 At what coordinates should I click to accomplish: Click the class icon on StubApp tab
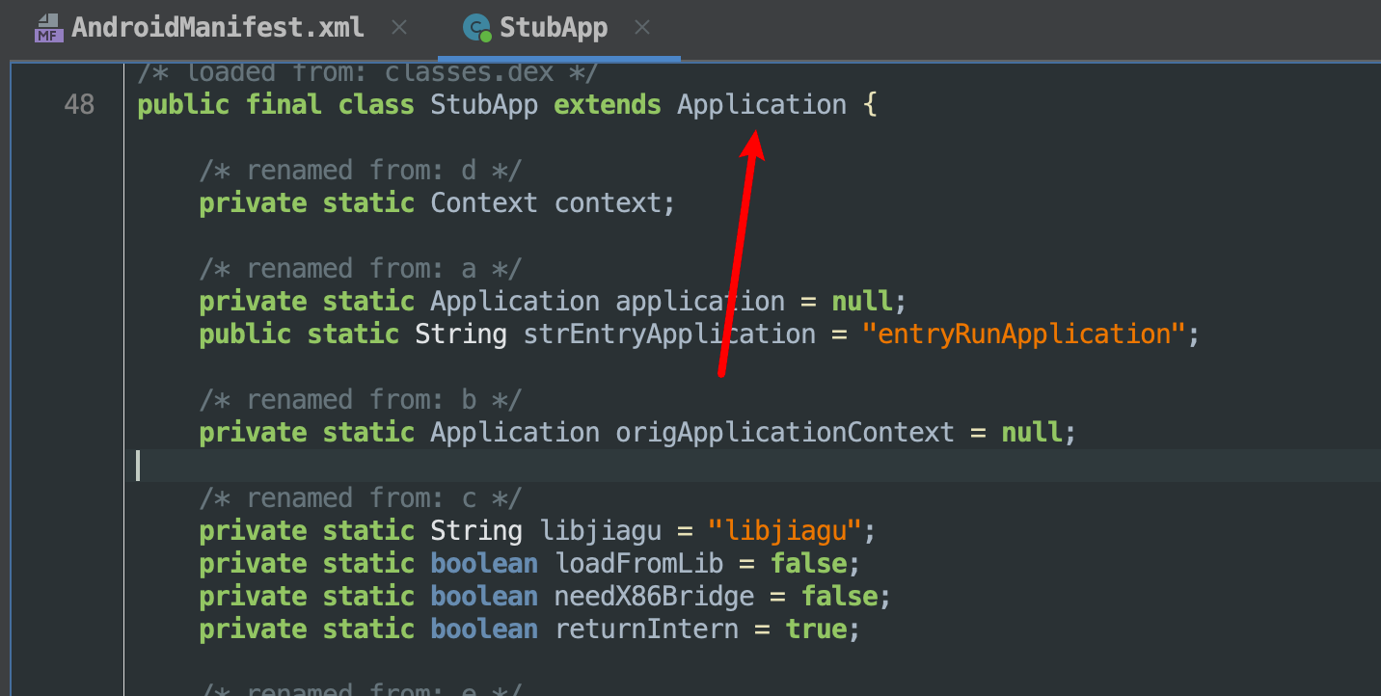476,29
